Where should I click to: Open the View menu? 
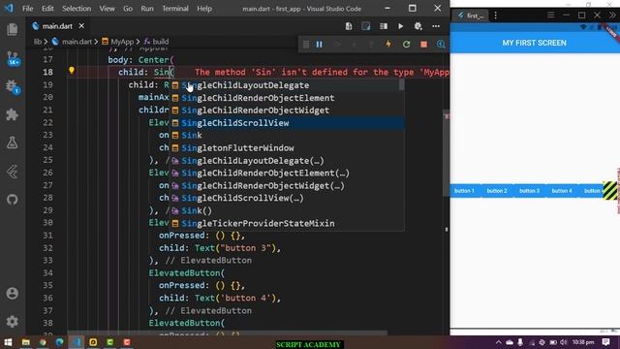coord(107,9)
